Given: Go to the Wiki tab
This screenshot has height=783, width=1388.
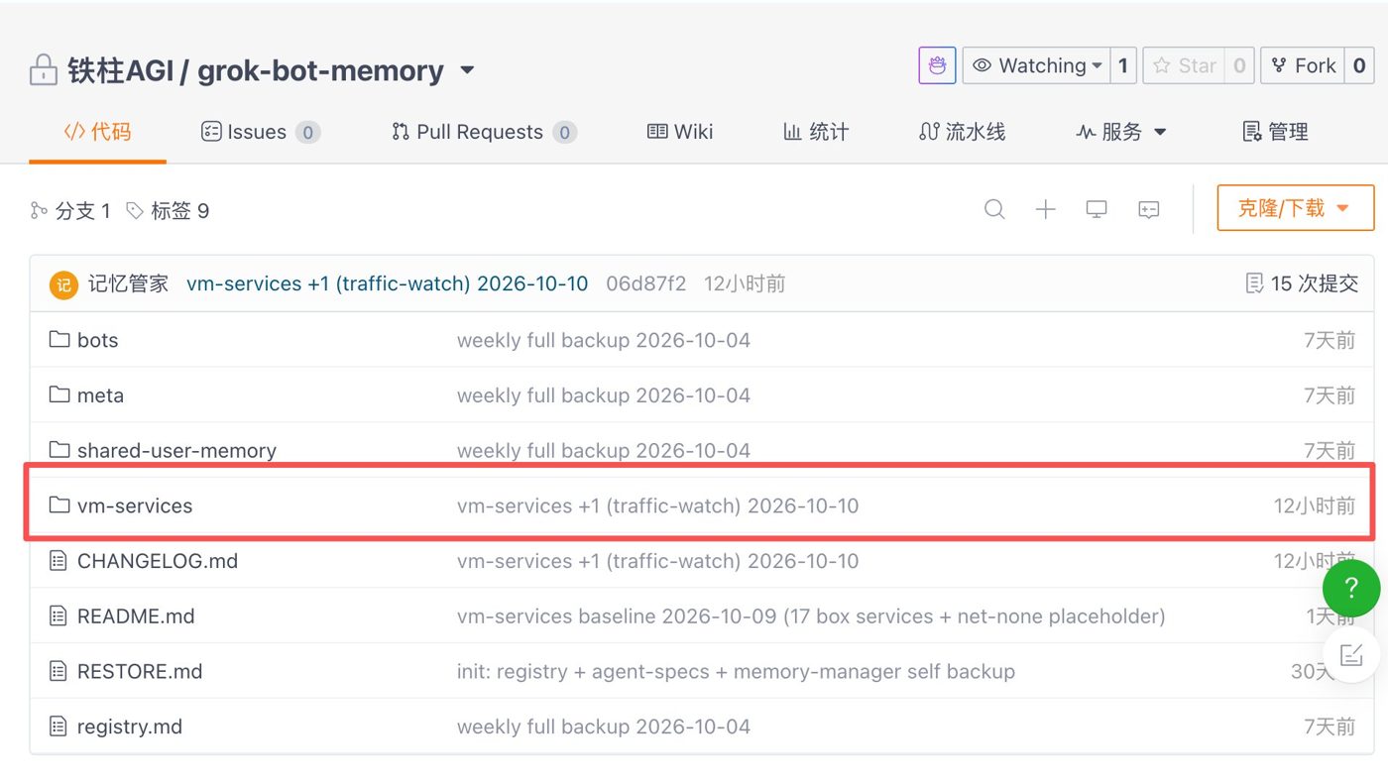Looking at the screenshot, I should 680,132.
